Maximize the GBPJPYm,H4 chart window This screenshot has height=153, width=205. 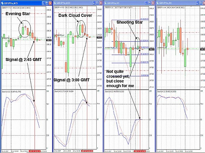click(201, 3)
